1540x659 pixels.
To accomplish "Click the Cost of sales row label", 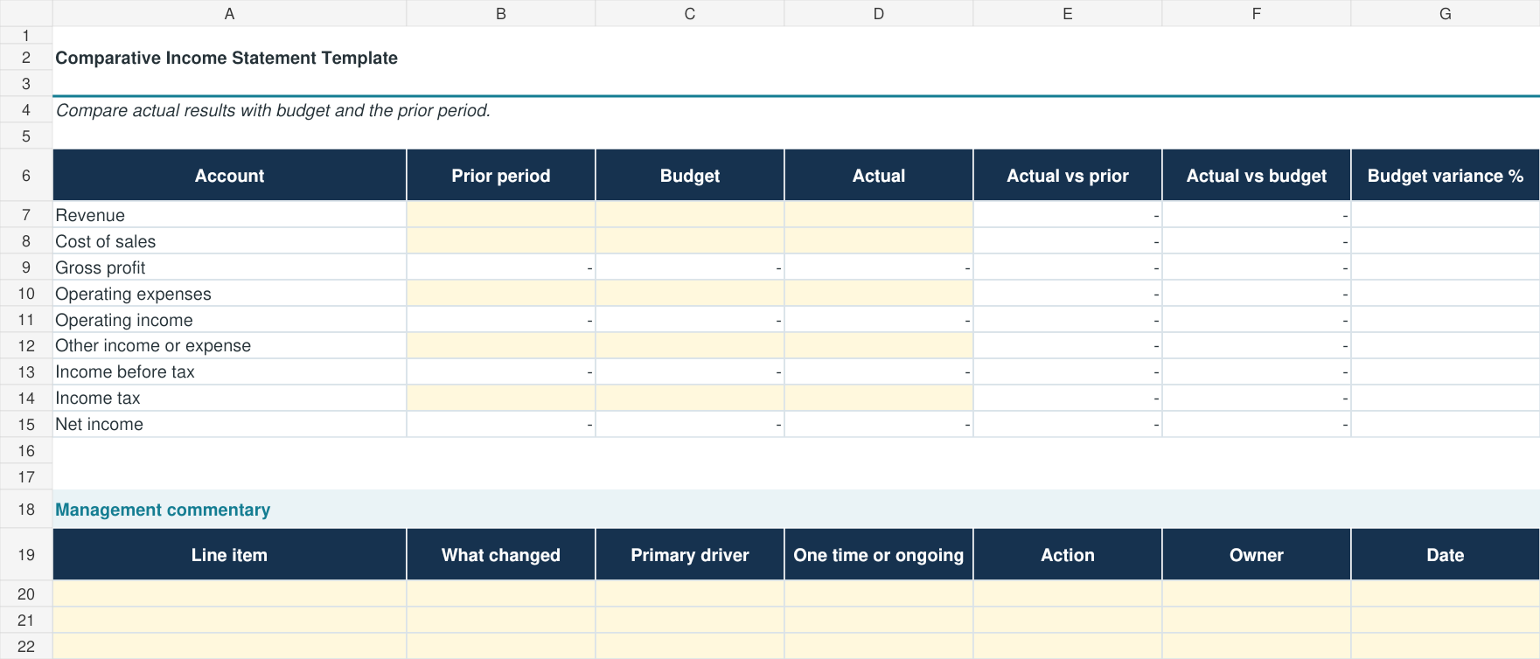I will (x=106, y=241).
